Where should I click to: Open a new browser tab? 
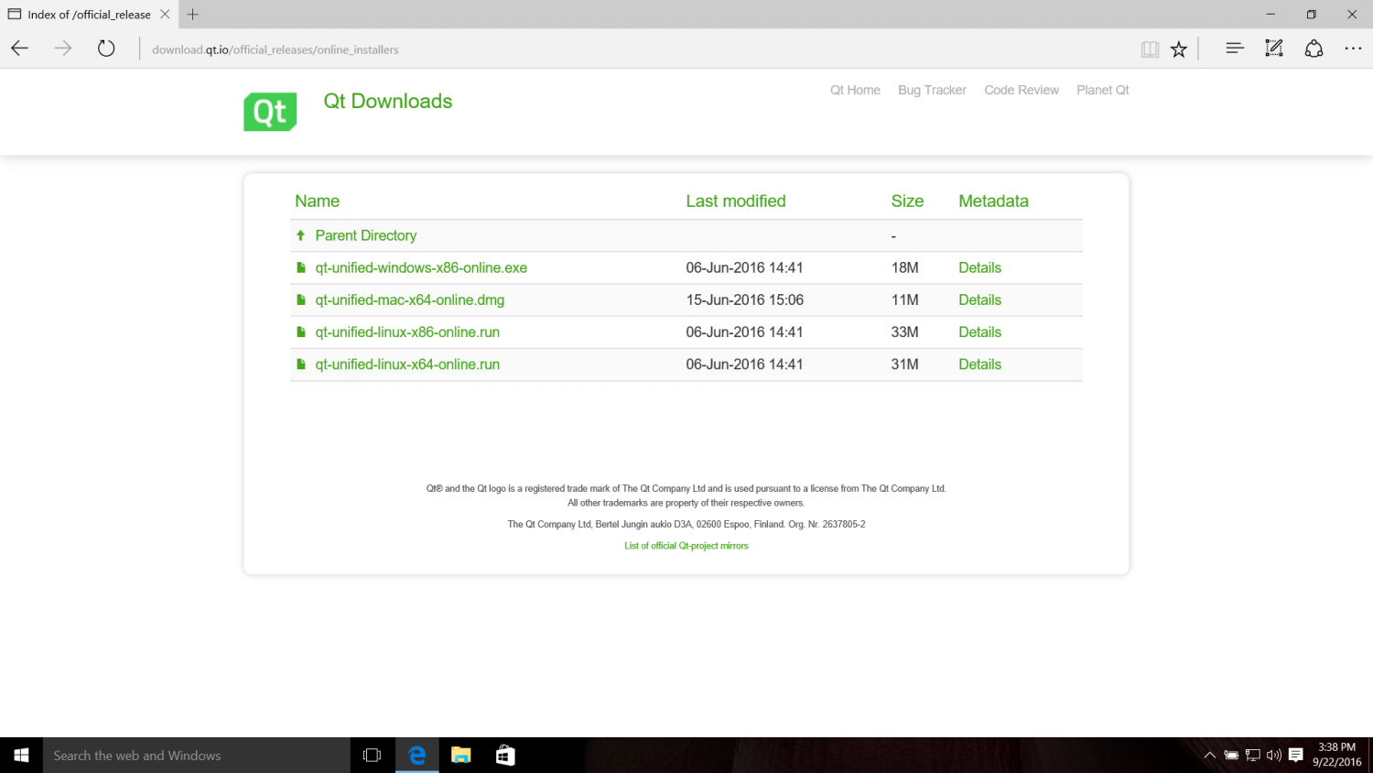[x=192, y=14]
